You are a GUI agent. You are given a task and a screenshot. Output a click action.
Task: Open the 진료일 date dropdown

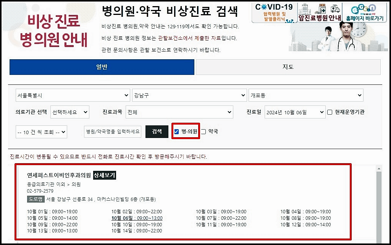[295, 112]
